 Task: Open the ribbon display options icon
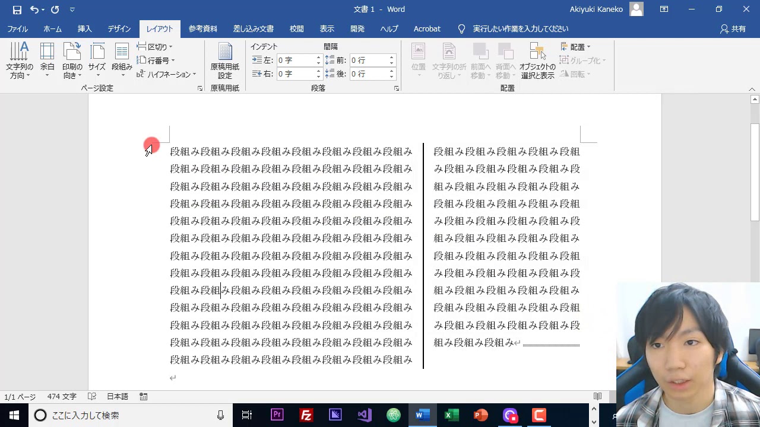click(x=664, y=9)
